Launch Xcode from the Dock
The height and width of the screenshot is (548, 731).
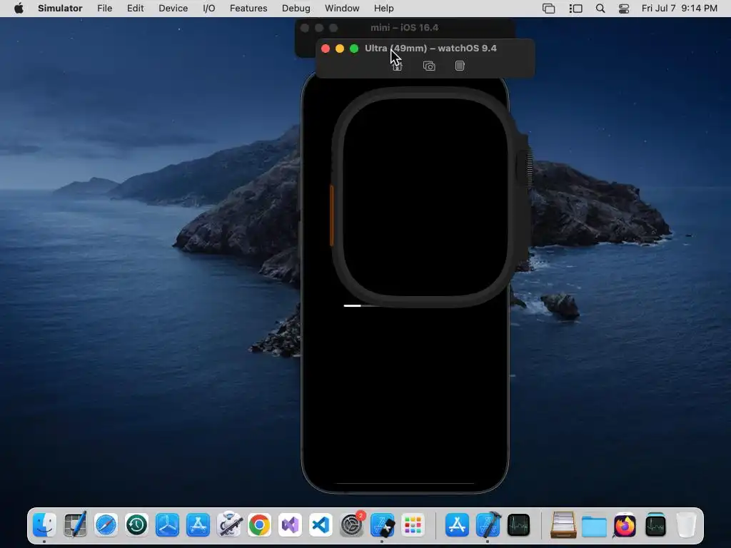(488, 524)
